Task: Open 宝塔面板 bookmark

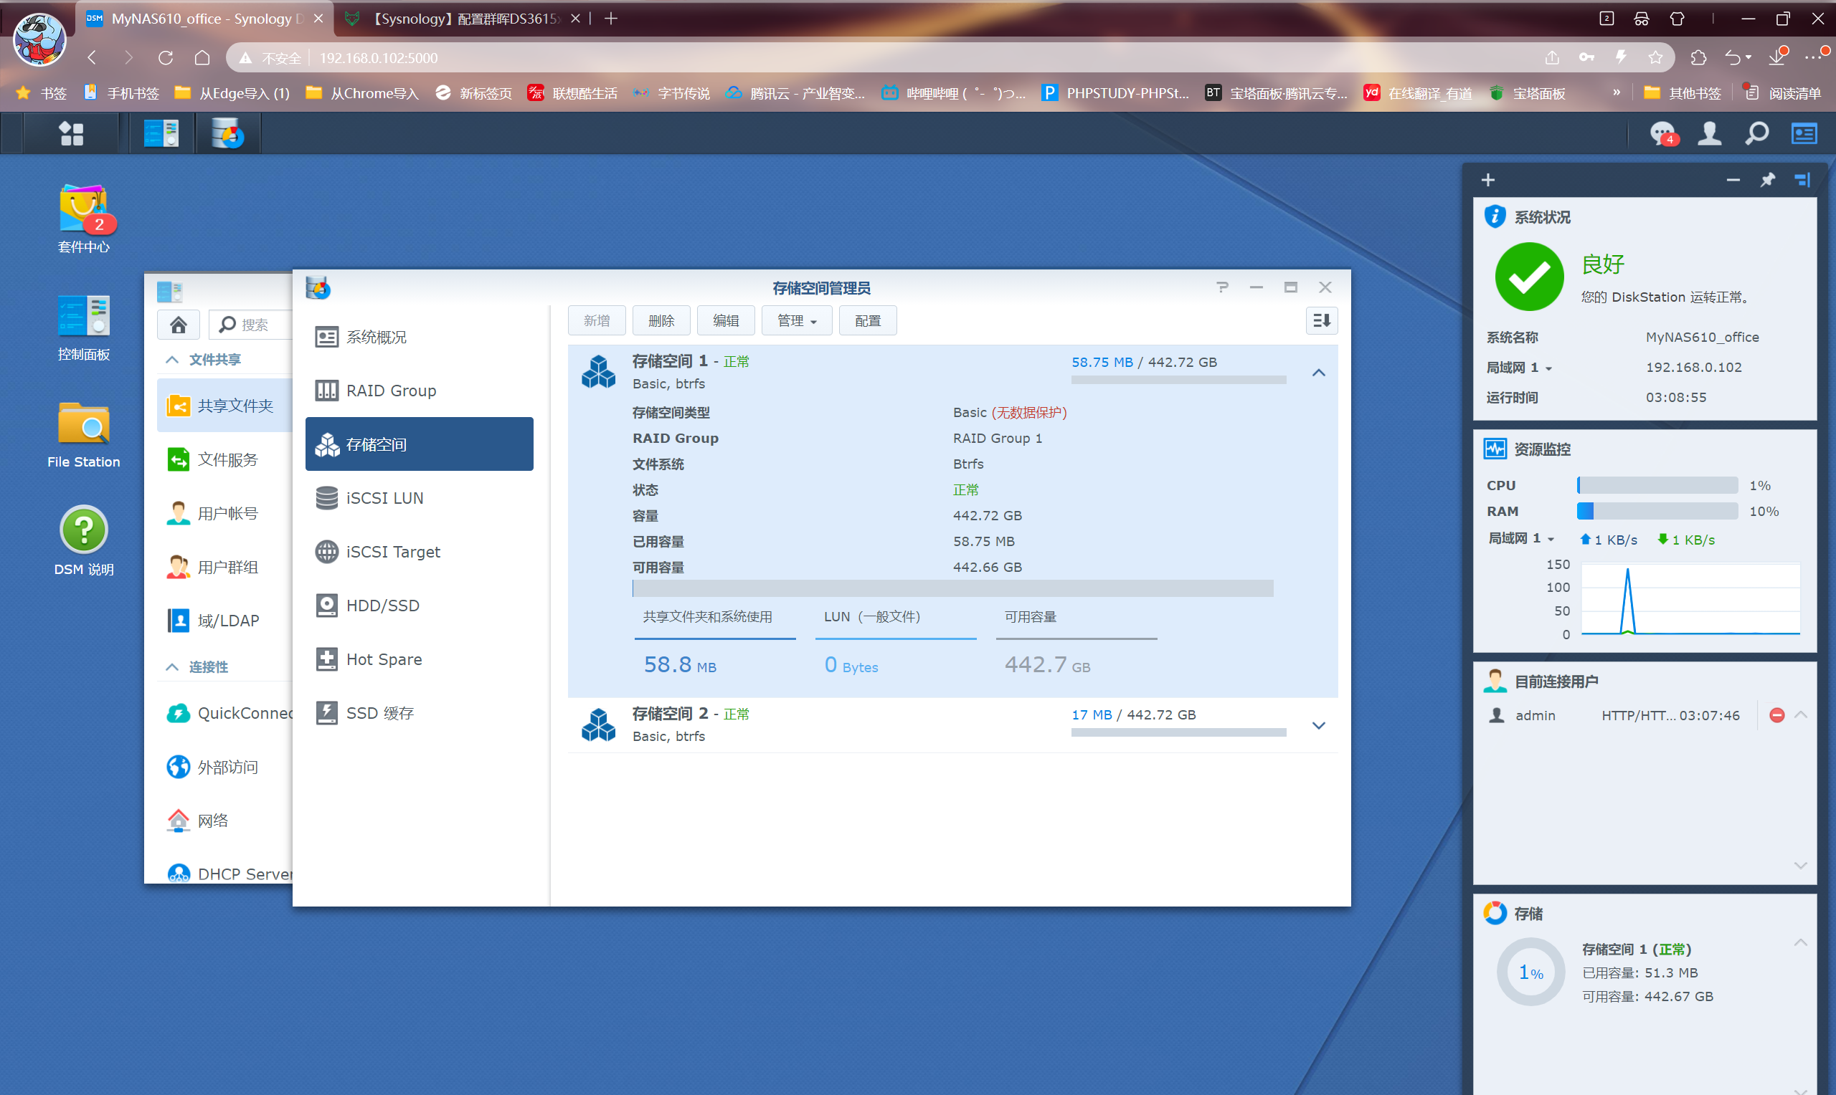Action: pos(1528,93)
